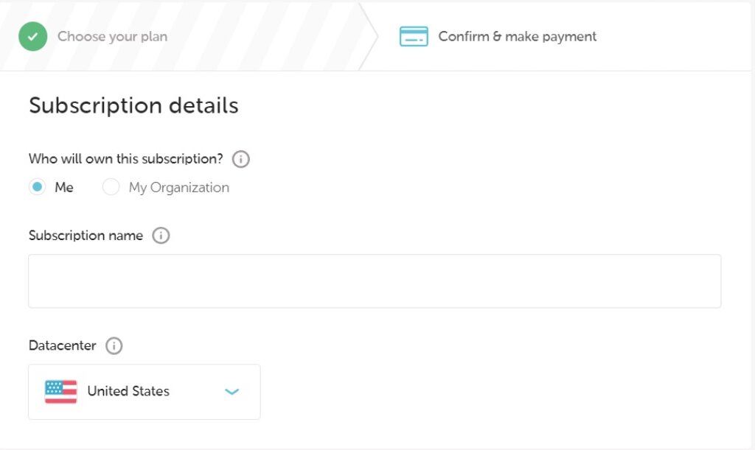The height and width of the screenshot is (450, 755).
Task: Click the United States flag icon
Action: click(60, 392)
